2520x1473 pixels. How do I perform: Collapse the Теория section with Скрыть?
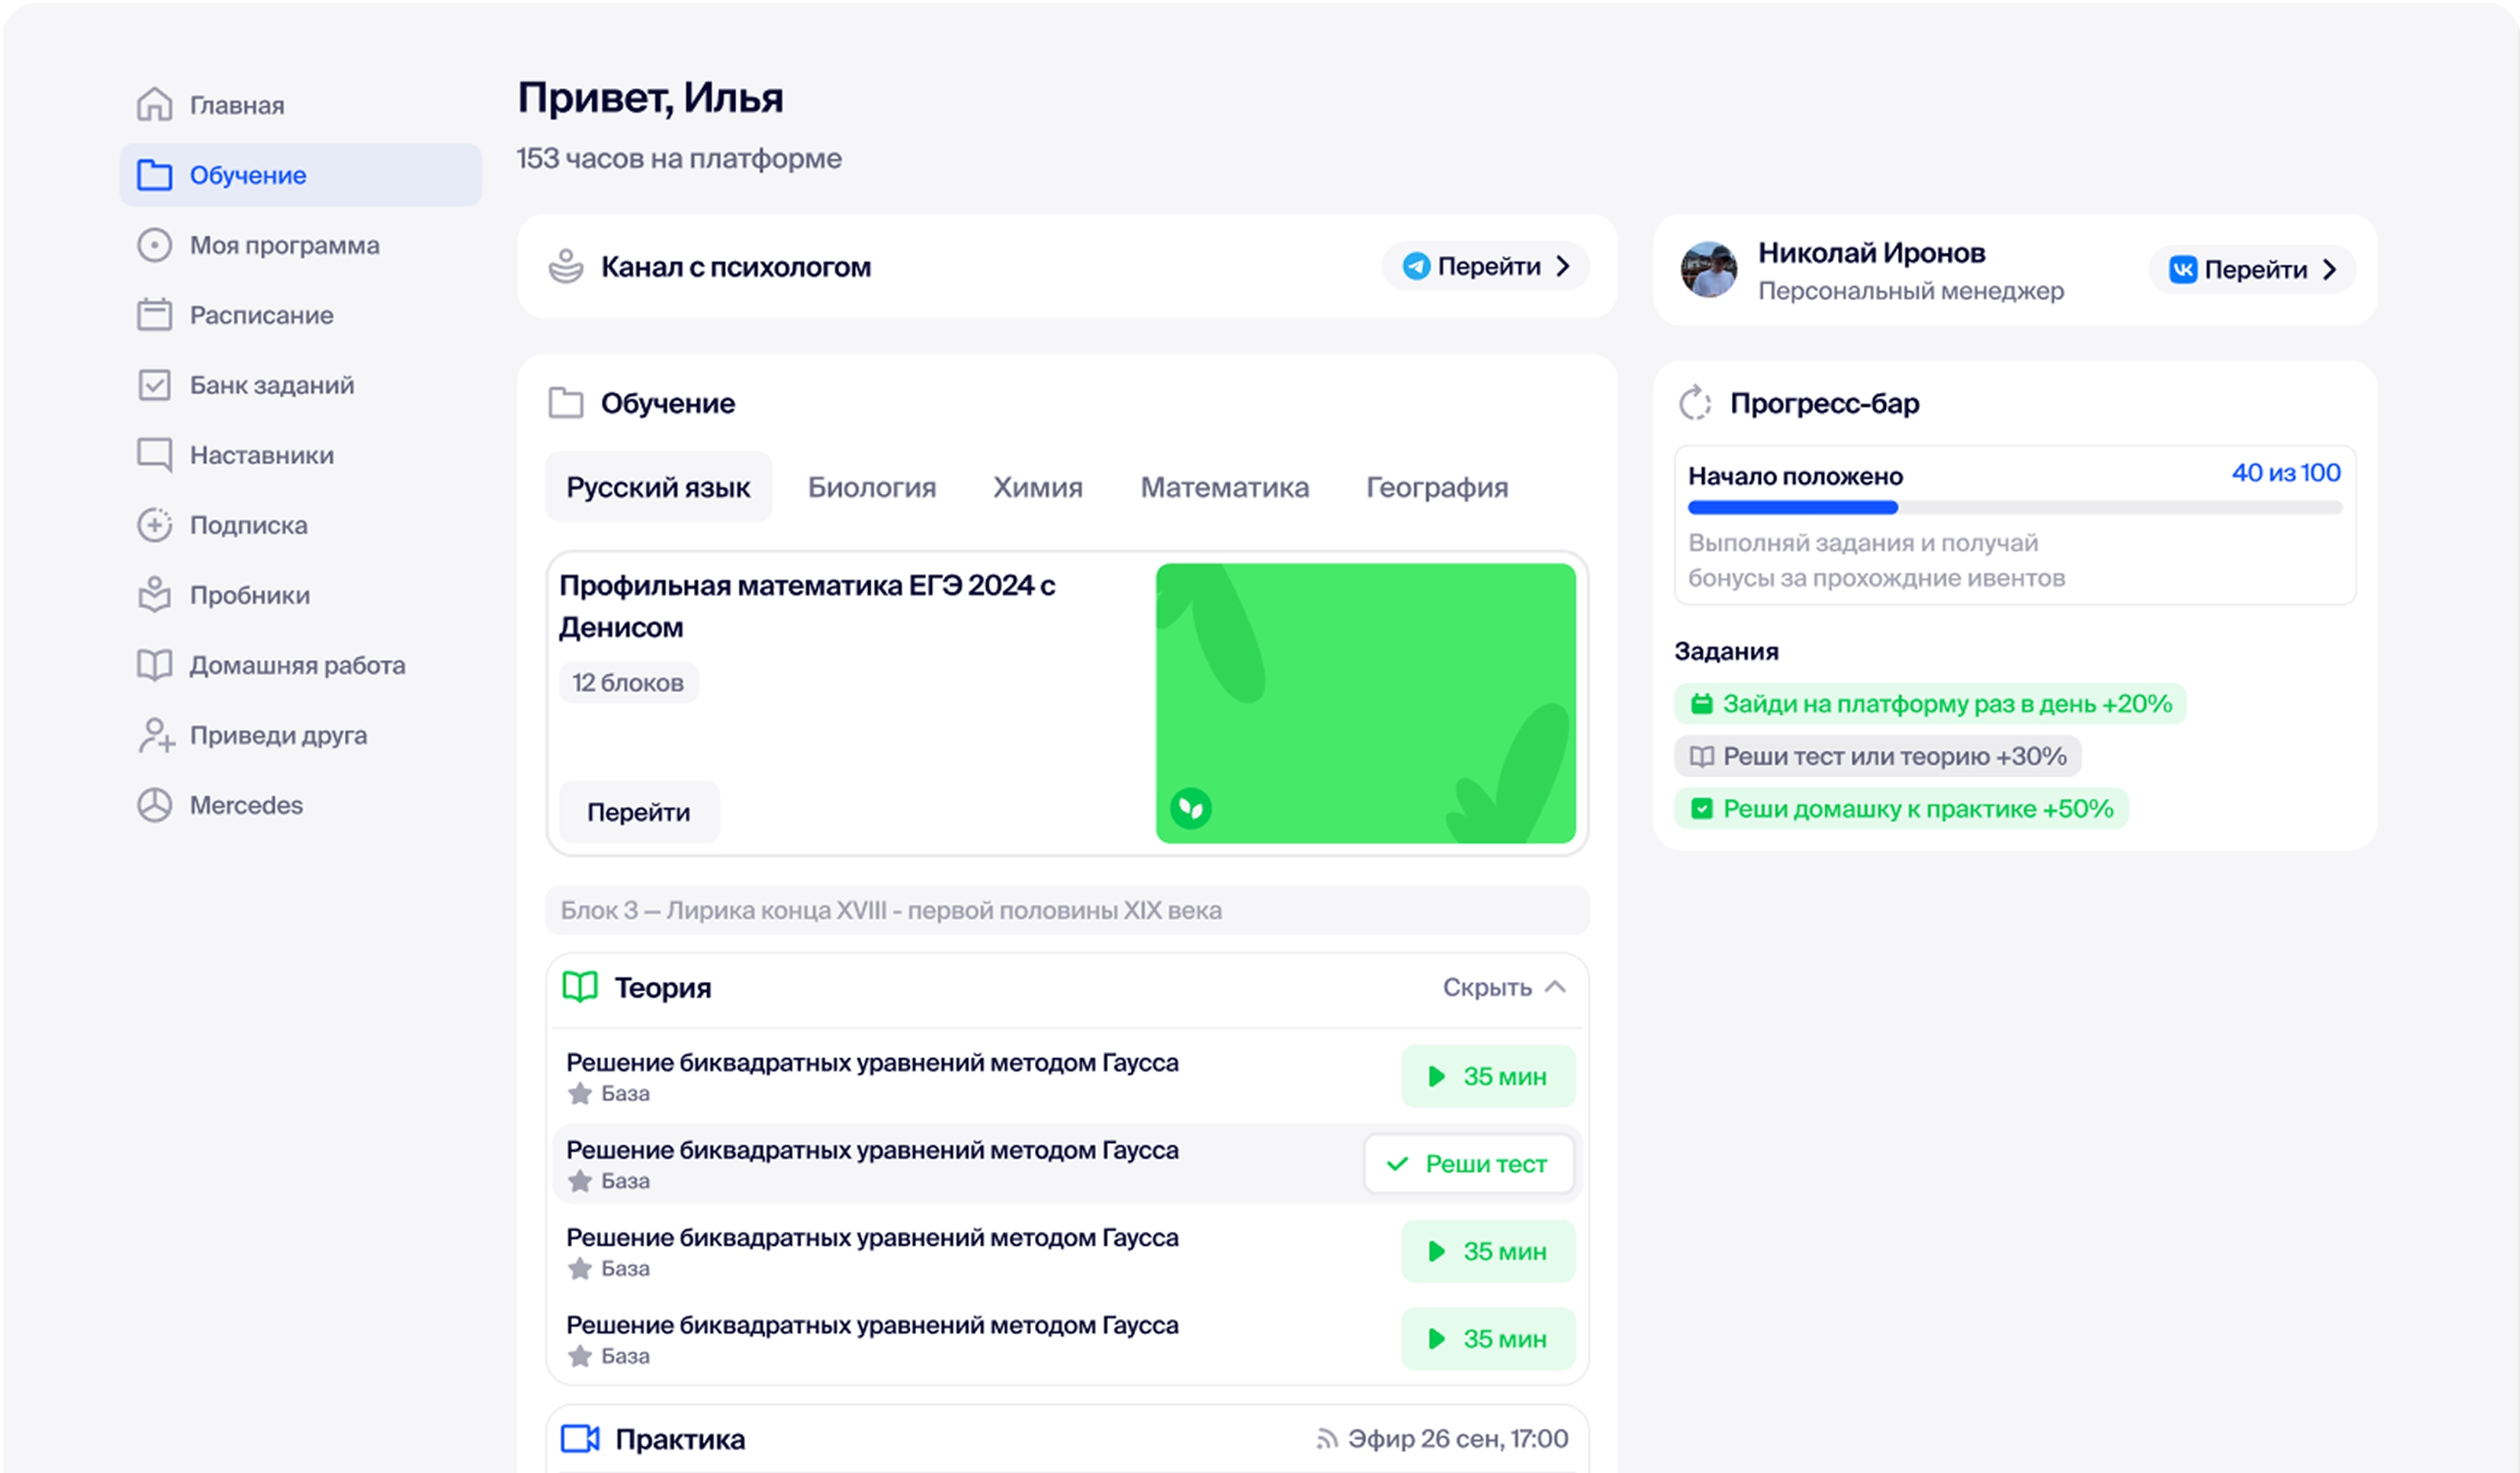(1504, 987)
